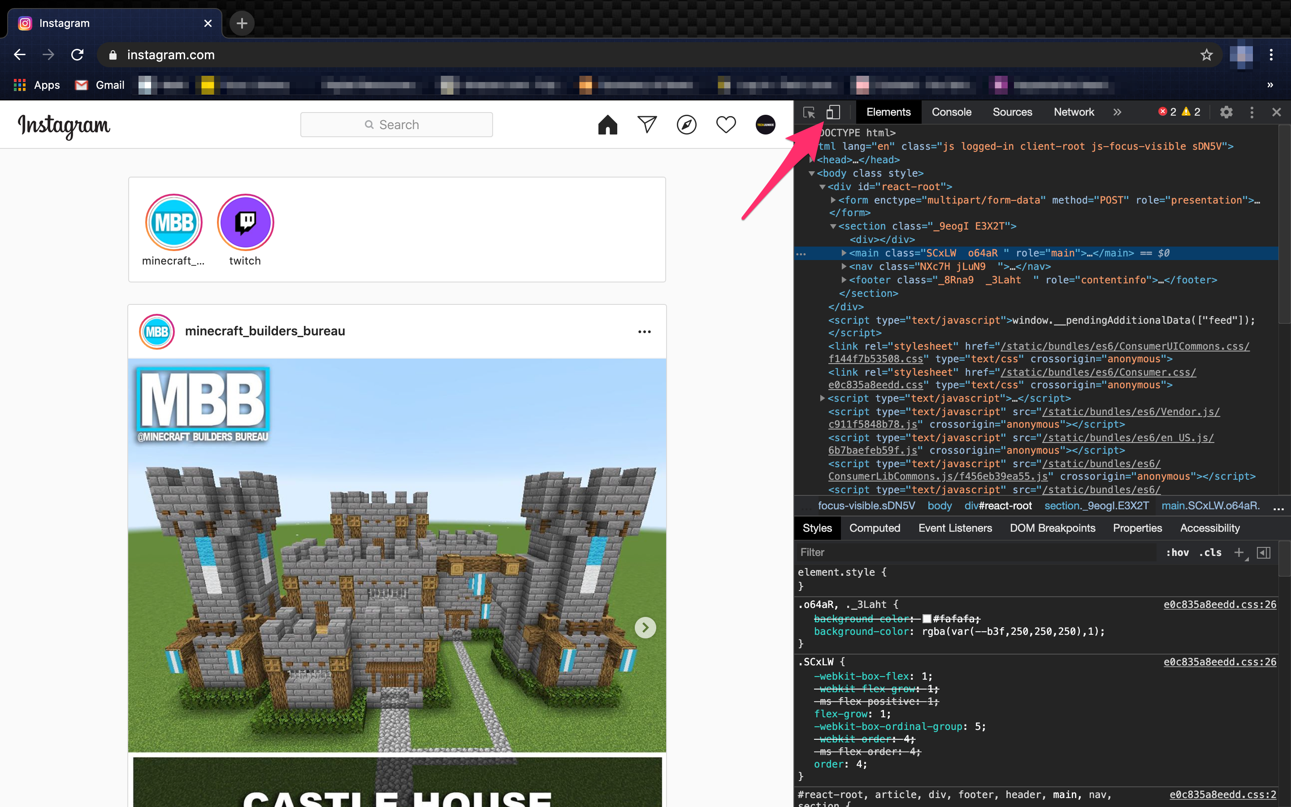The image size is (1291, 807).
Task: Click the Instagram home icon
Action: pyautogui.click(x=608, y=124)
